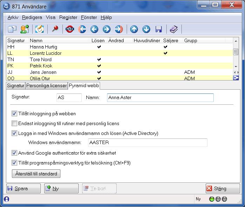
Task: Click the floppy disk save toolbar icon
Action: pos(159,29)
